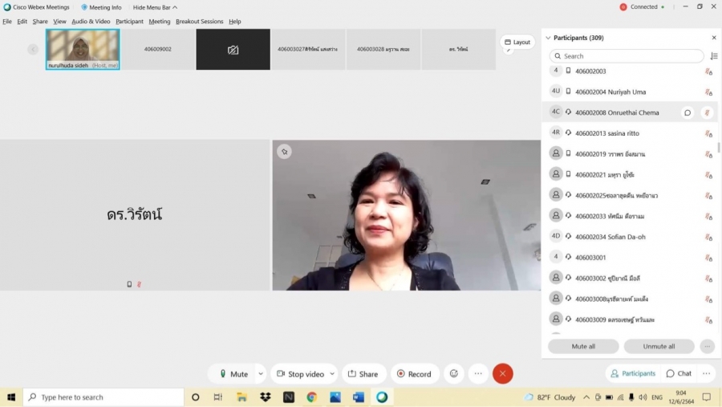Toggle the Mute microphone button
The height and width of the screenshot is (407, 722).
[x=233, y=373]
